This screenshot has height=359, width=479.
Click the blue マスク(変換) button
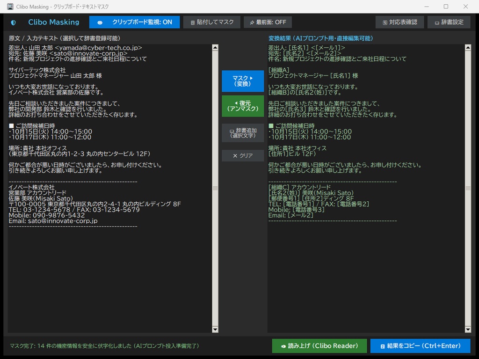tap(243, 81)
